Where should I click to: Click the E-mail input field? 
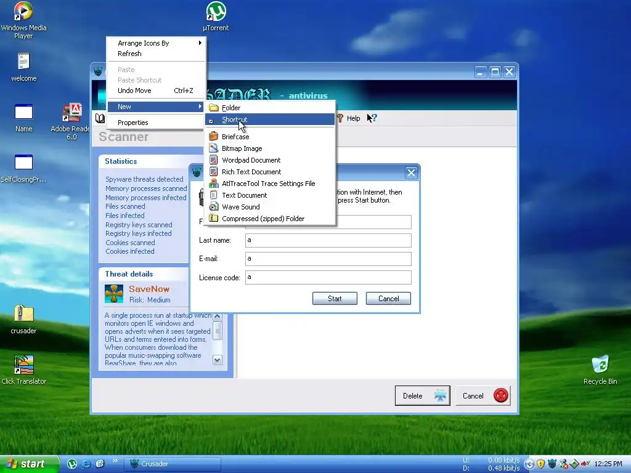[328, 259]
